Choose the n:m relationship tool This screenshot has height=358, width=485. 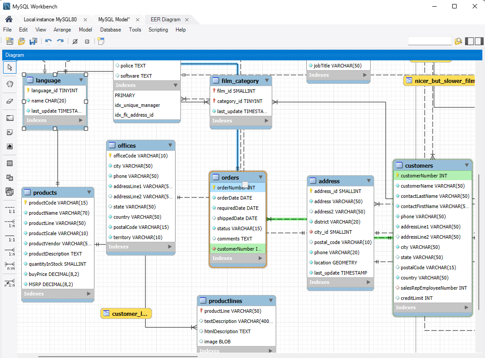(10, 266)
